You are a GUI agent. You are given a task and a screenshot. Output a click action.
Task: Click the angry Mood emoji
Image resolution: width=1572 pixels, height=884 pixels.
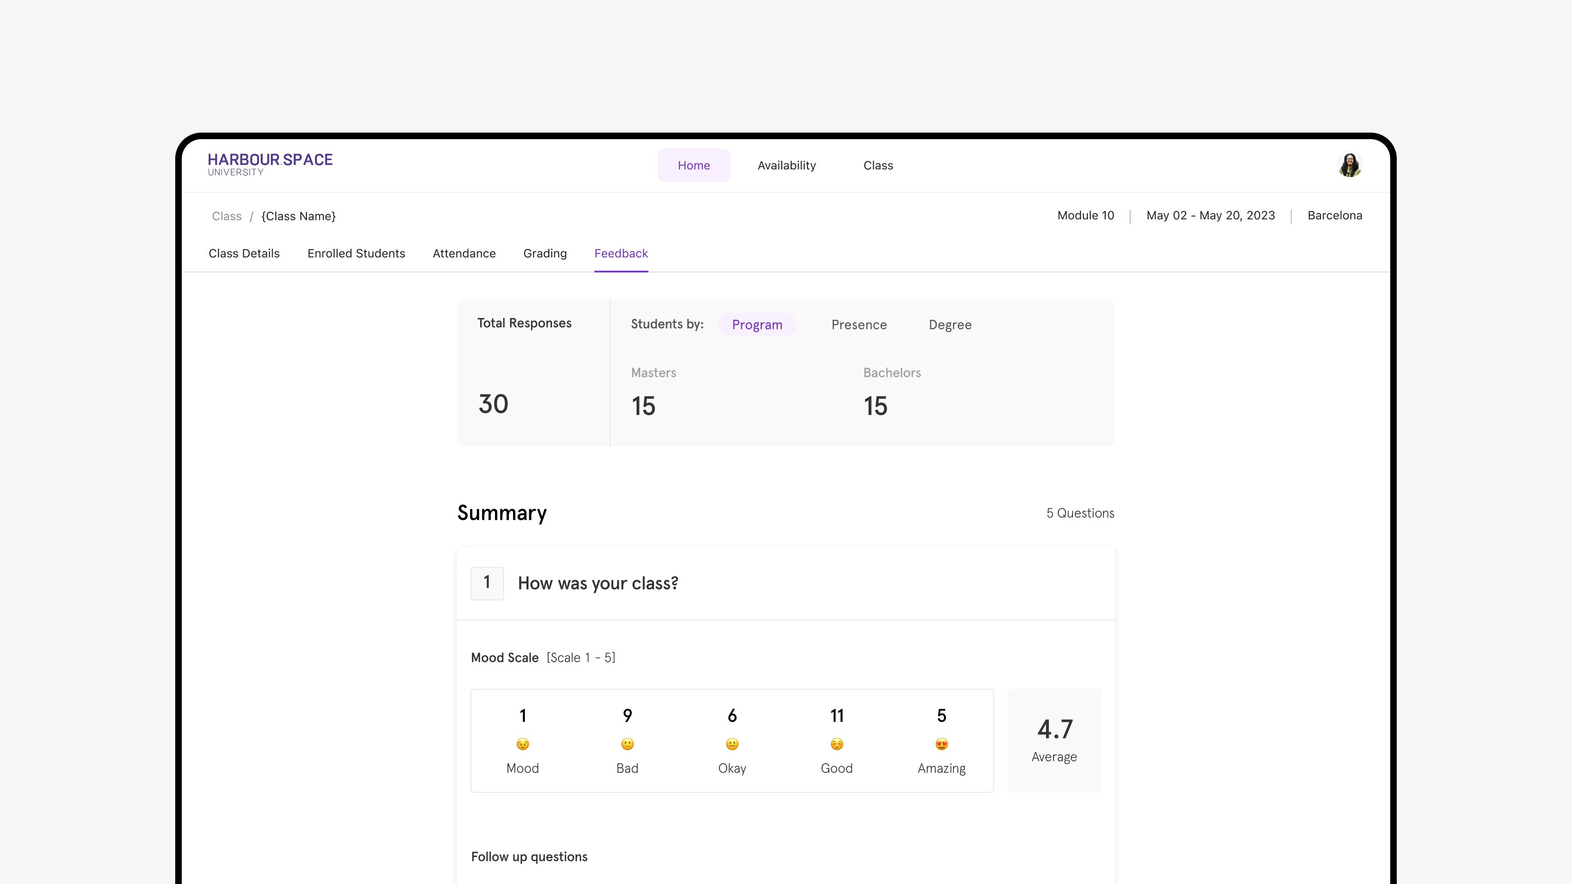pos(522,744)
